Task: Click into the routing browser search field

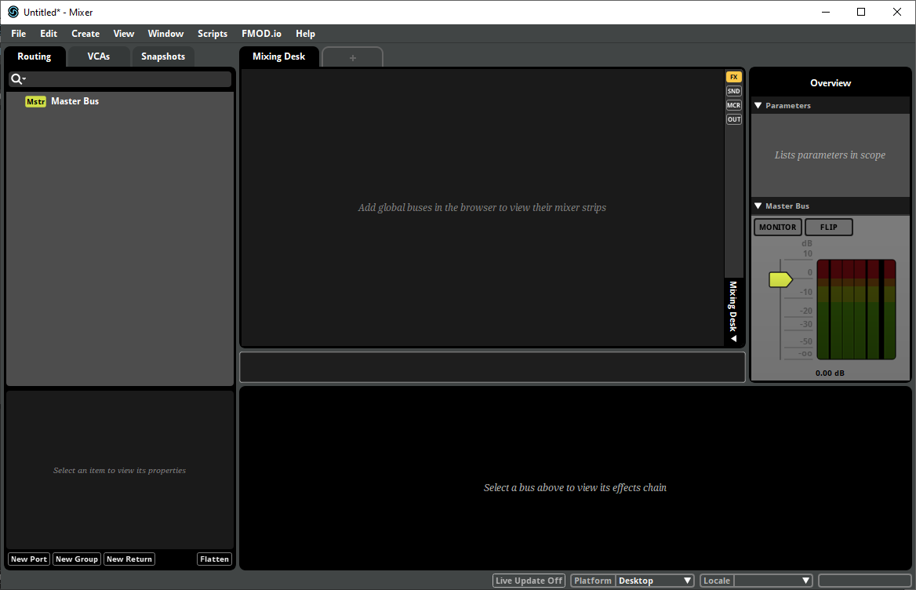Action: [120, 79]
